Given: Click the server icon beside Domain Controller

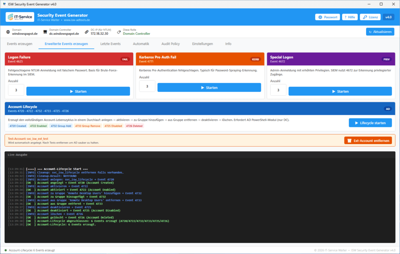Looking at the screenshot, I should pyautogui.click(x=45, y=32).
